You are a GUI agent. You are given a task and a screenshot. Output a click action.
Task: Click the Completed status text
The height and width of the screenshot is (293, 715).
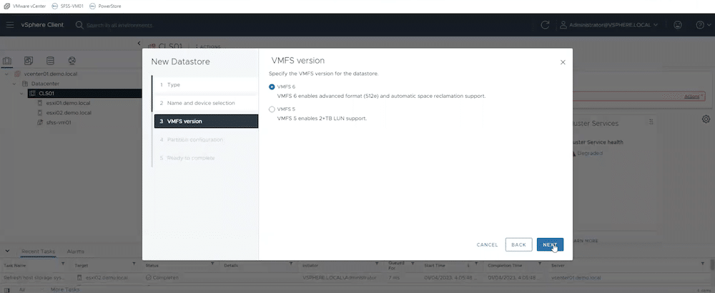click(x=165, y=277)
